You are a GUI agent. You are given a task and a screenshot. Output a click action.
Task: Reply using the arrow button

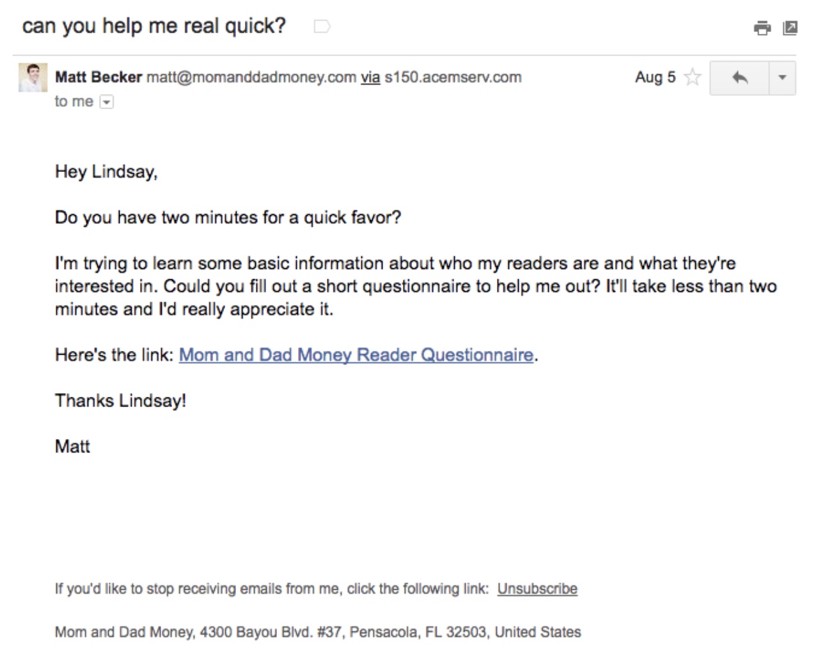click(x=739, y=78)
